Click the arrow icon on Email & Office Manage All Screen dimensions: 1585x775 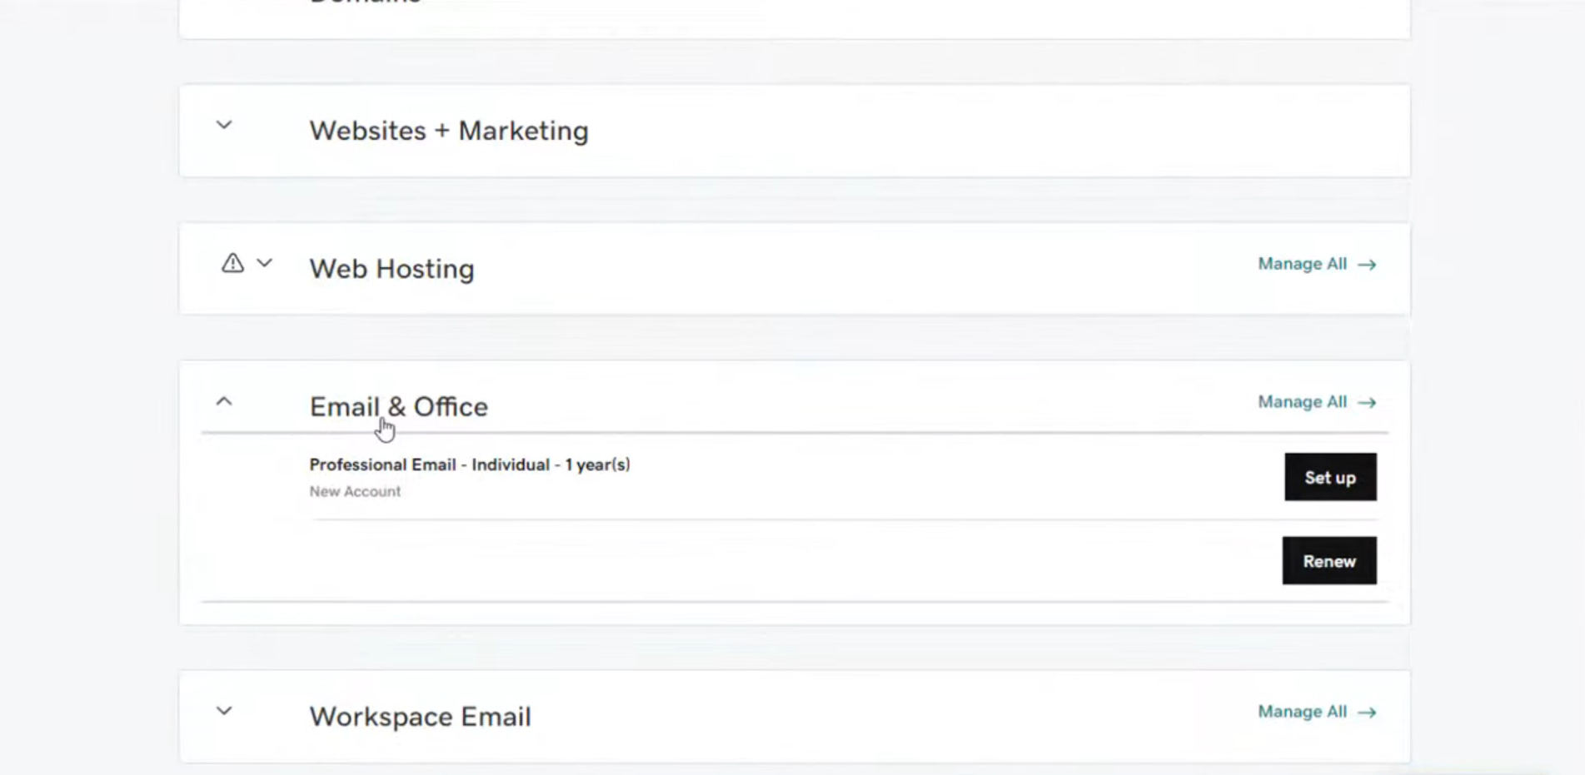pos(1367,402)
